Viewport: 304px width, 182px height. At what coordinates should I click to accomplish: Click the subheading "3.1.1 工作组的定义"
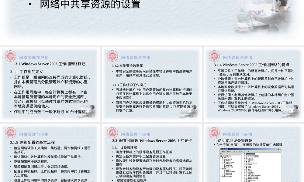click(26, 72)
